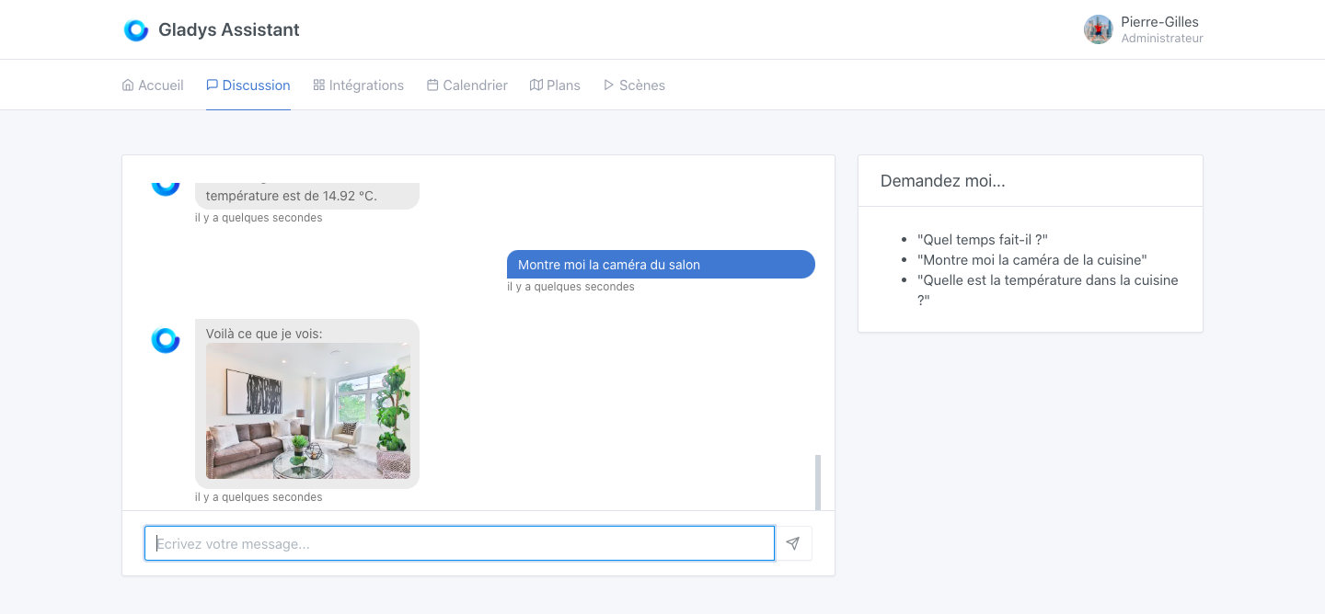
Task: Click the Gladys avatar beside the camera reply
Action: (166, 340)
